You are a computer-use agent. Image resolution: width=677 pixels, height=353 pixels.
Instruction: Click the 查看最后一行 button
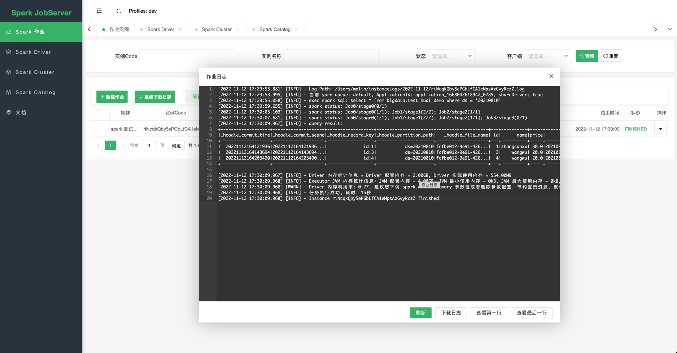[532, 313]
